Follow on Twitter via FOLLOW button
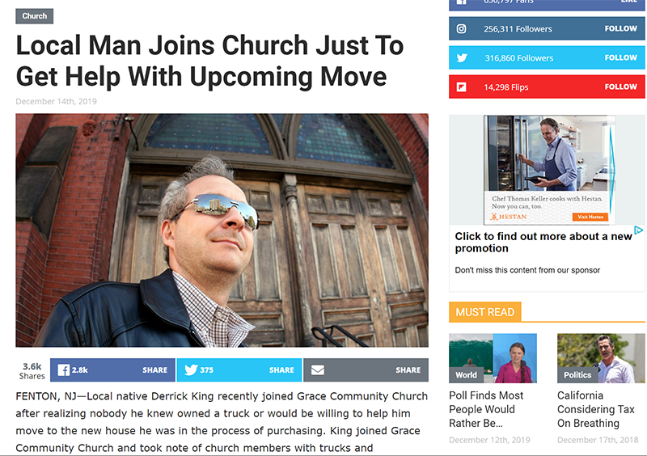The height and width of the screenshot is (456, 647). pos(620,57)
